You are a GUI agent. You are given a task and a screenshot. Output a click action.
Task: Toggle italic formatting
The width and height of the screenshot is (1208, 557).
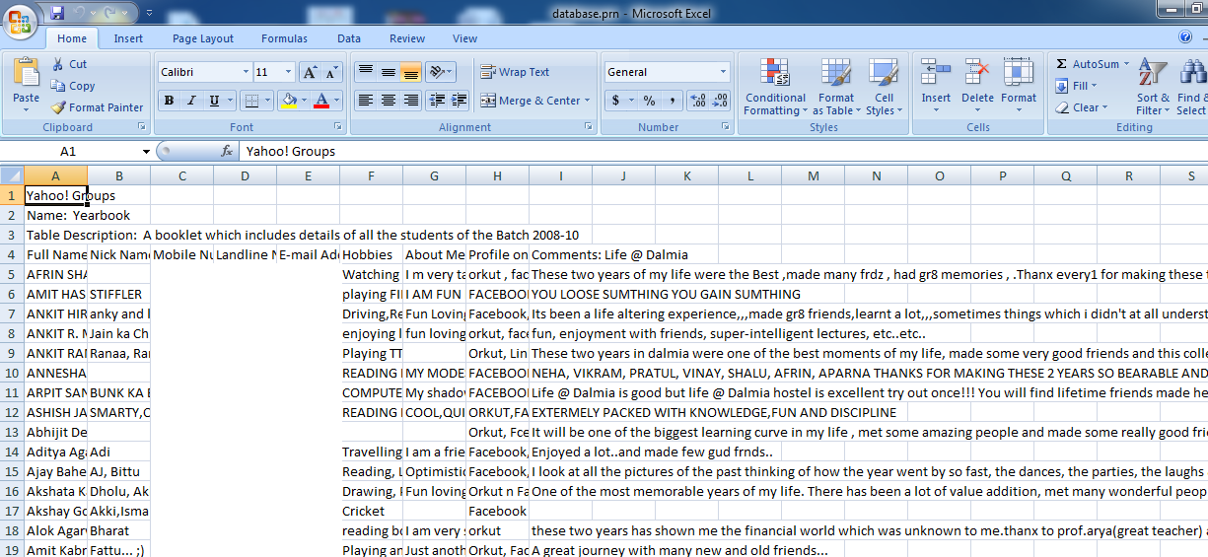point(192,101)
